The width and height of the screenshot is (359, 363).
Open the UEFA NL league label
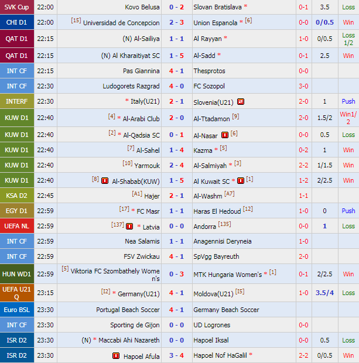tap(17, 226)
